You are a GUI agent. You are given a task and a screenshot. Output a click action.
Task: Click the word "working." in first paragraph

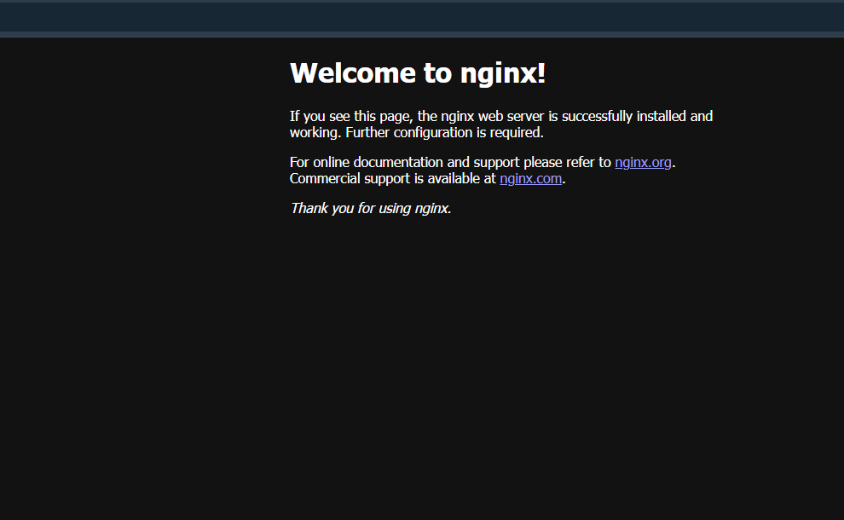(x=315, y=132)
